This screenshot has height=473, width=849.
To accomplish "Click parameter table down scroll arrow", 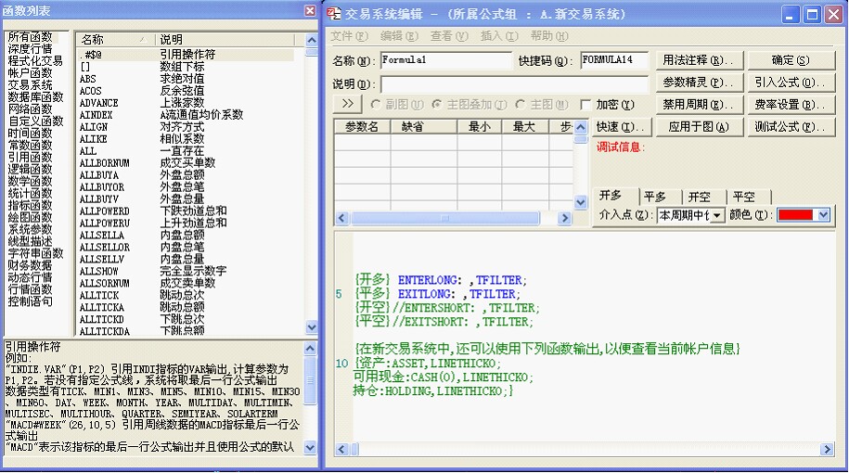I will pyautogui.click(x=581, y=202).
